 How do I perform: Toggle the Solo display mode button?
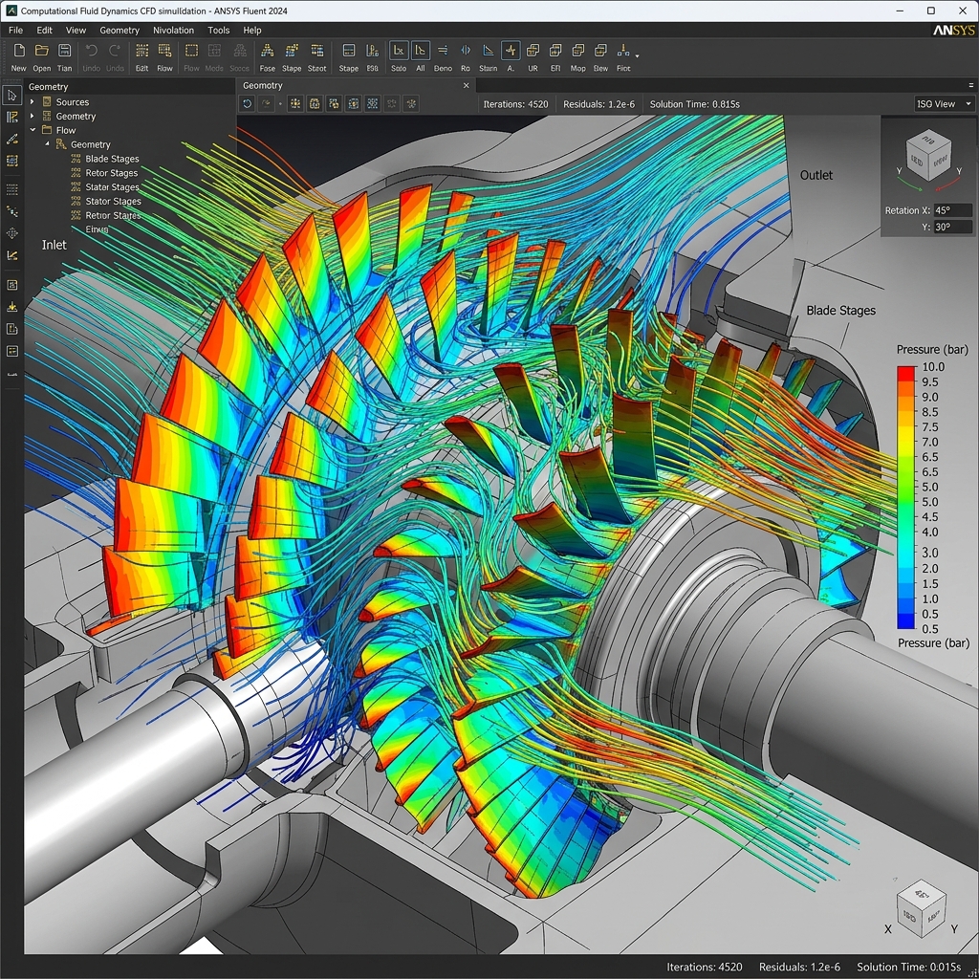399,51
